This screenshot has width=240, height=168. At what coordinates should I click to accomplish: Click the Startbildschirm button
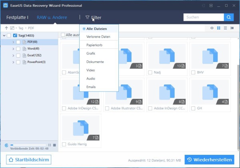point(29,160)
